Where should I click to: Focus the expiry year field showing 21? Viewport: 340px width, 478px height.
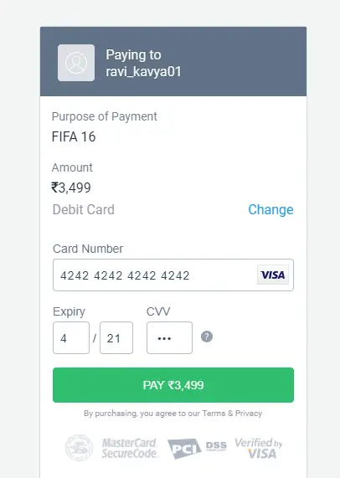pyautogui.click(x=116, y=337)
